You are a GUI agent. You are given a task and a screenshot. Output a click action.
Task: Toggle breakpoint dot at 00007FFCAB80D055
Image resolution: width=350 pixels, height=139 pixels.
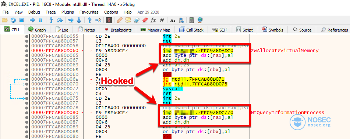click(x=27, y=36)
